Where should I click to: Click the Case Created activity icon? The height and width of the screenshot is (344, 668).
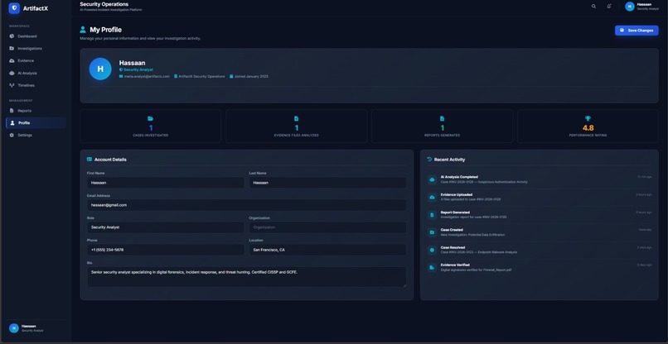click(x=433, y=232)
